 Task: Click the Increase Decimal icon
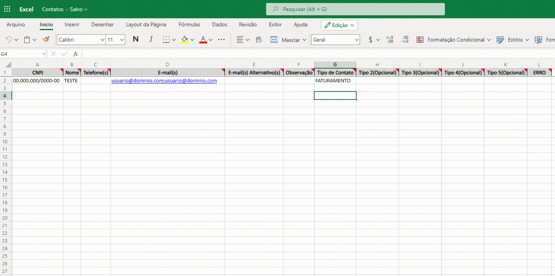click(390, 40)
